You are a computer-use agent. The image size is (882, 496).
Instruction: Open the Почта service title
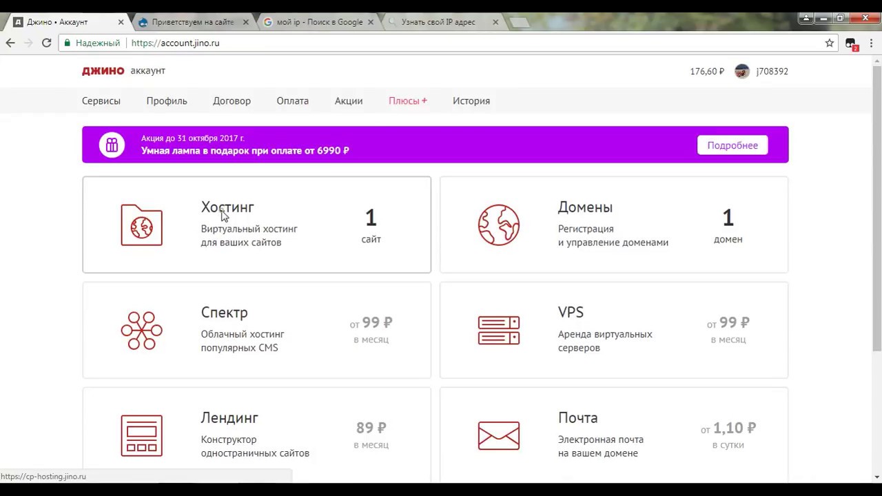[577, 417]
